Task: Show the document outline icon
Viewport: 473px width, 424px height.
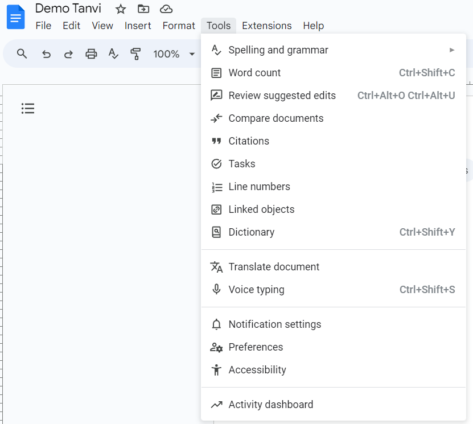Action: pos(28,108)
